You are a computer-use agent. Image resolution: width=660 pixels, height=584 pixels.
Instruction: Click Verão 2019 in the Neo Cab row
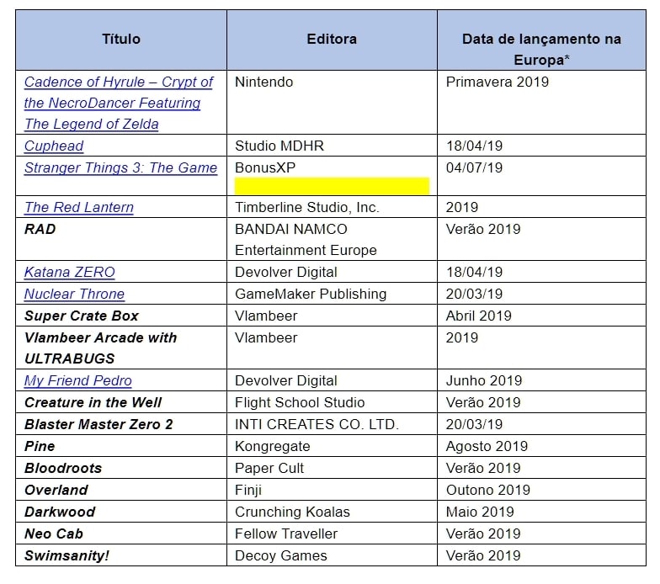[x=483, y=534]
